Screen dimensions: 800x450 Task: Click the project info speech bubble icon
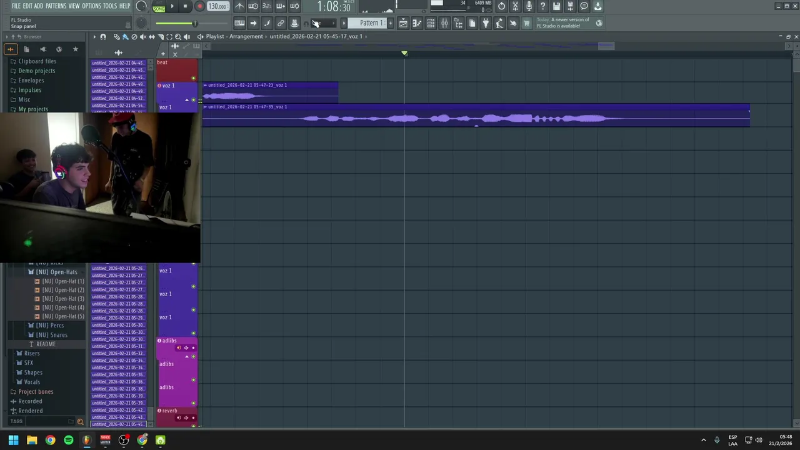pos(584,6)
